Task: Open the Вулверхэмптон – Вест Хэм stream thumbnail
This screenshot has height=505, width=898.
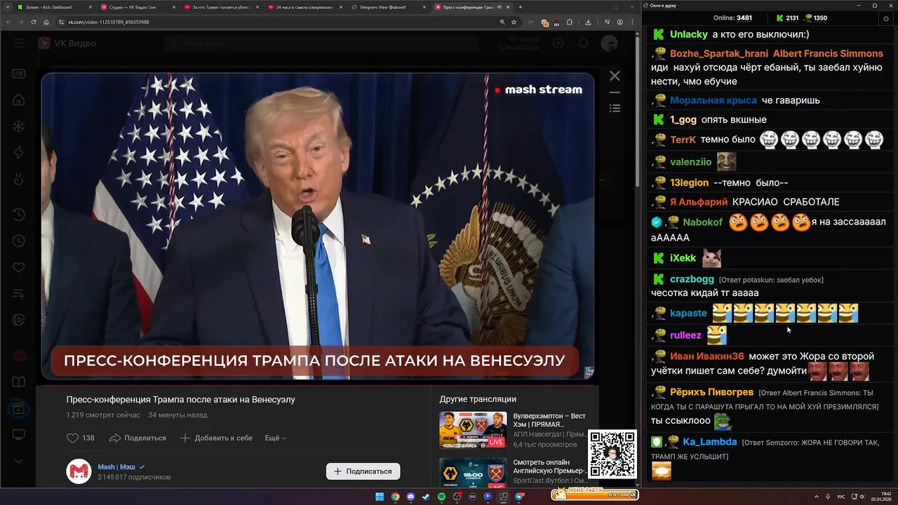Action: [473, 430]
